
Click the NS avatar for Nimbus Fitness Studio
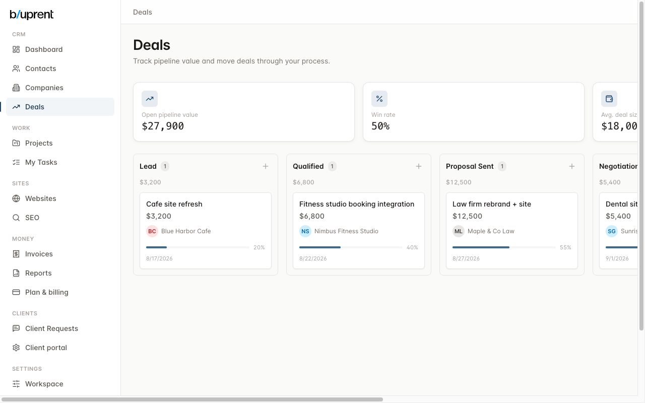click(305, 231)
